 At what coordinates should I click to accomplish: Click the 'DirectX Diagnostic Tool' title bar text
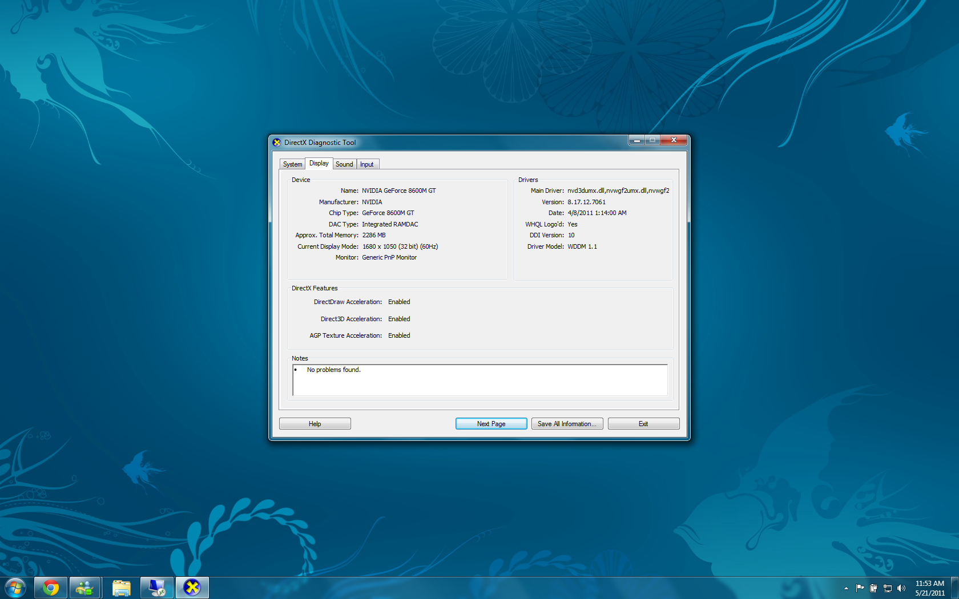pos(320,143)
